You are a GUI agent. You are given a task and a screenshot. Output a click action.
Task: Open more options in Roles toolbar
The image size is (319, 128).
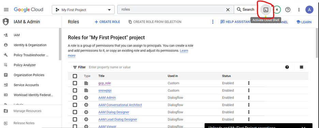[x=213, y=22]
